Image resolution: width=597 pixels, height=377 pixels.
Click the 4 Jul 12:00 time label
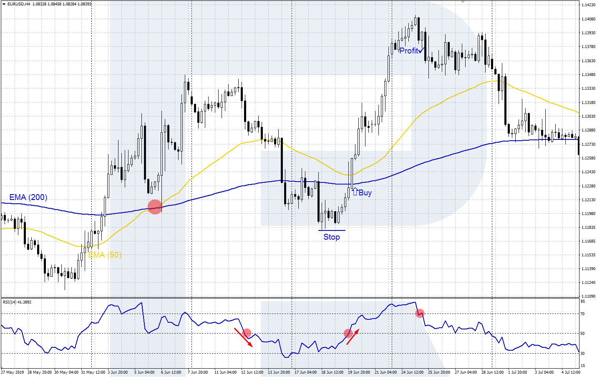(571, 372)
